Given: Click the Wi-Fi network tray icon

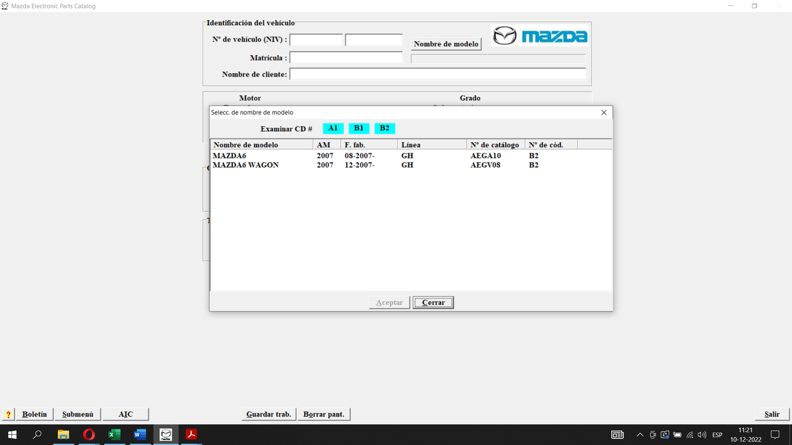Looking at the screenshot, I should [690, 435].
